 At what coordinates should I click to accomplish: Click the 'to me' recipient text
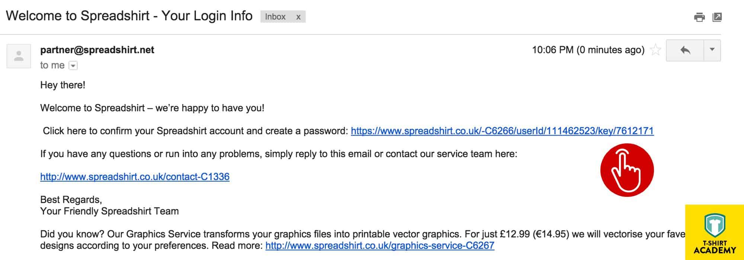click(52, 65)
